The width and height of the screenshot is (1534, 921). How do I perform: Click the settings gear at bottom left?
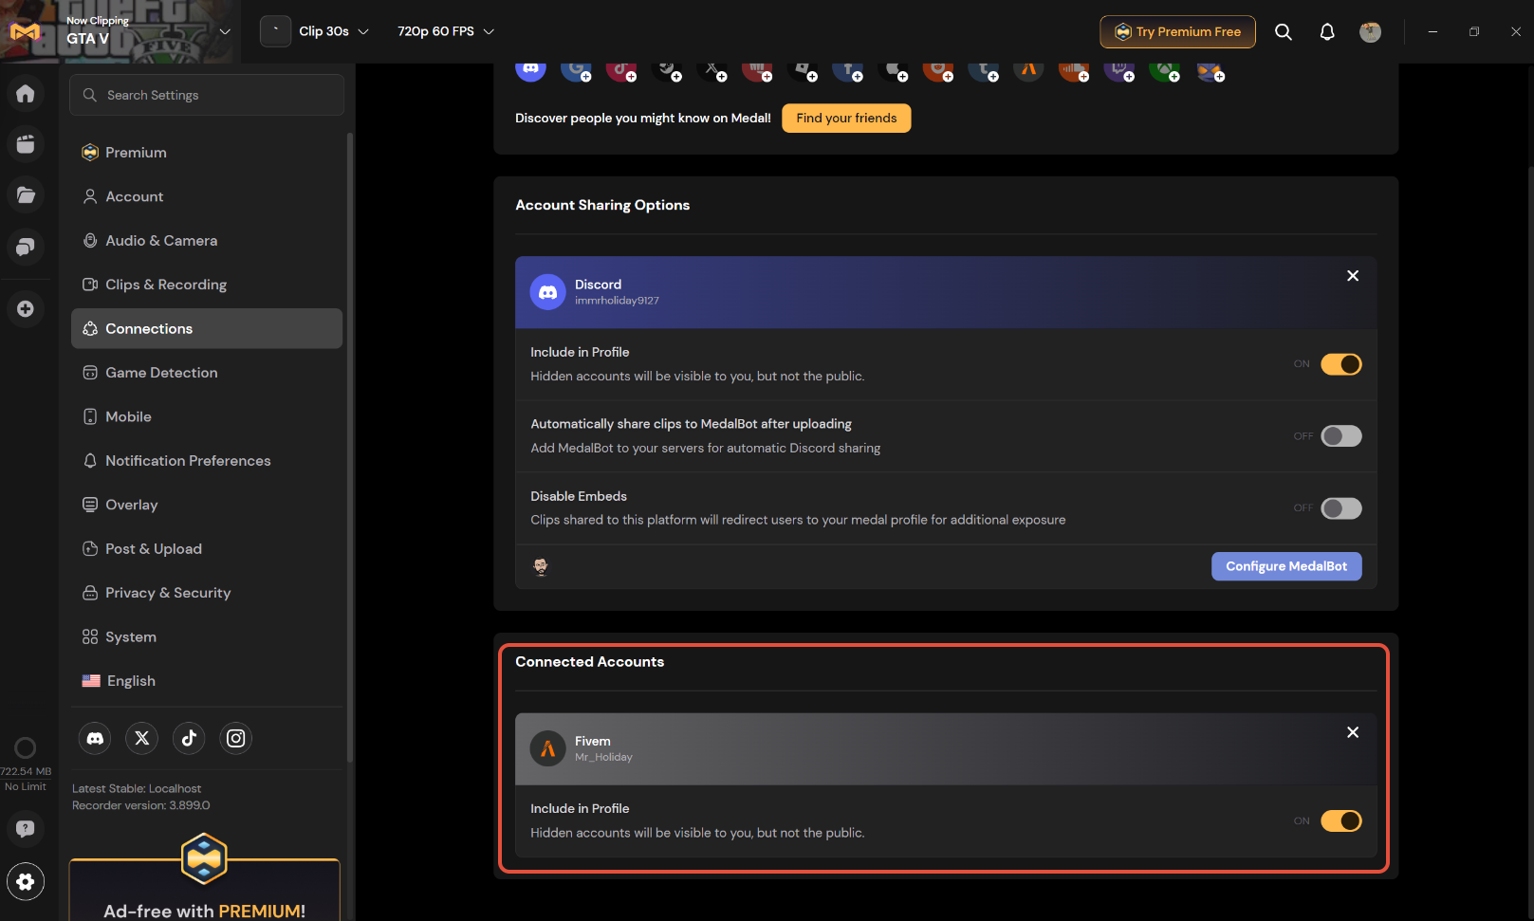point(26,882)
